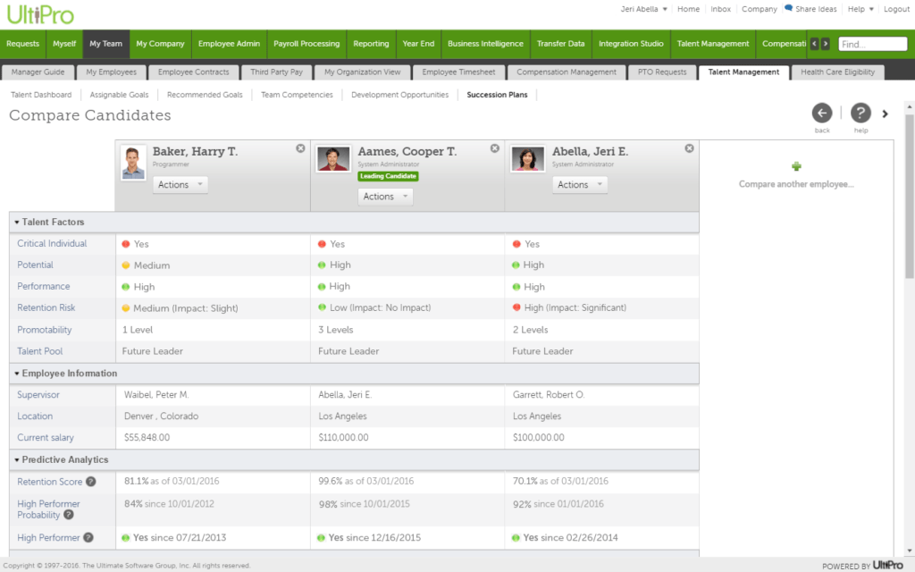
Task: Click the Company link in header
Action: 760,9
